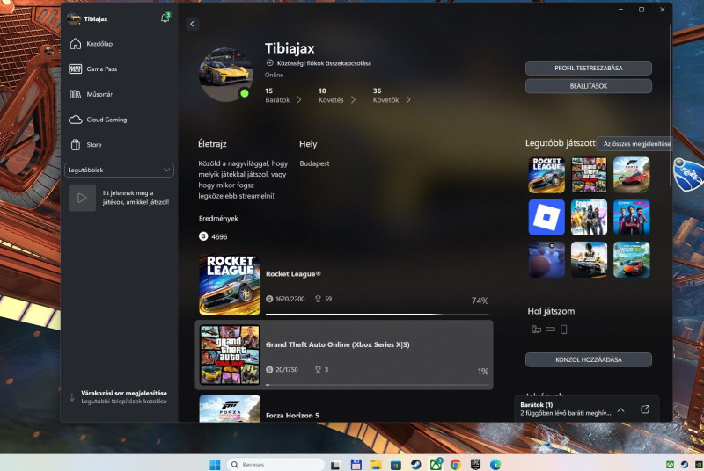Click the Keresés taskbar search field

tap(275, 465)
